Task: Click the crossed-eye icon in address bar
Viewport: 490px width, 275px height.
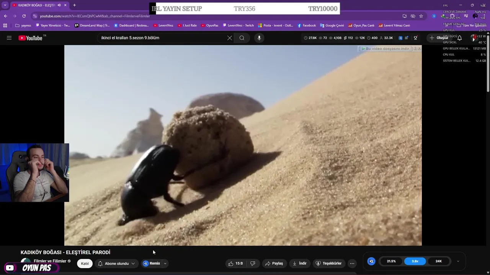Action: pos(413,16)
